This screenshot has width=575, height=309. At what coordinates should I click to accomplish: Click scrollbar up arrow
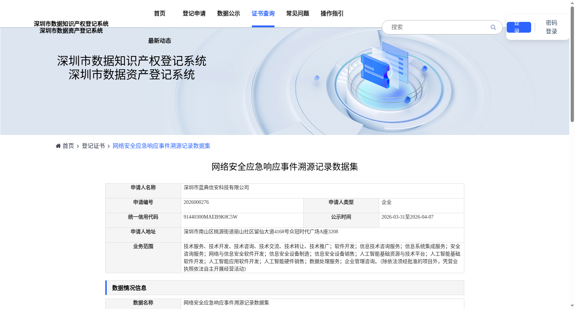tap(572, 3)
